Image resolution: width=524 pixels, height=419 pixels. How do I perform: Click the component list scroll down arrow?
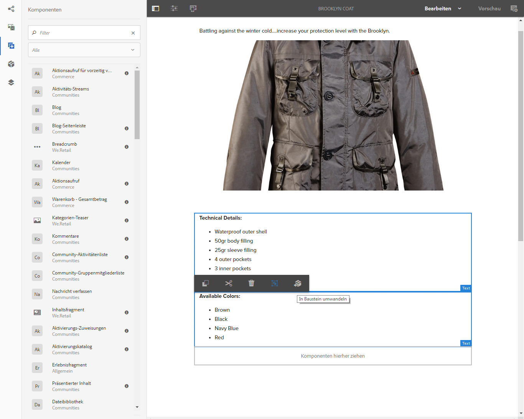[137, 407]
